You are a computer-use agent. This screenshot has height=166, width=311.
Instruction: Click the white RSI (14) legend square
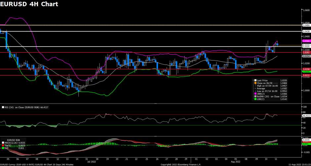[x=3, y=107]
